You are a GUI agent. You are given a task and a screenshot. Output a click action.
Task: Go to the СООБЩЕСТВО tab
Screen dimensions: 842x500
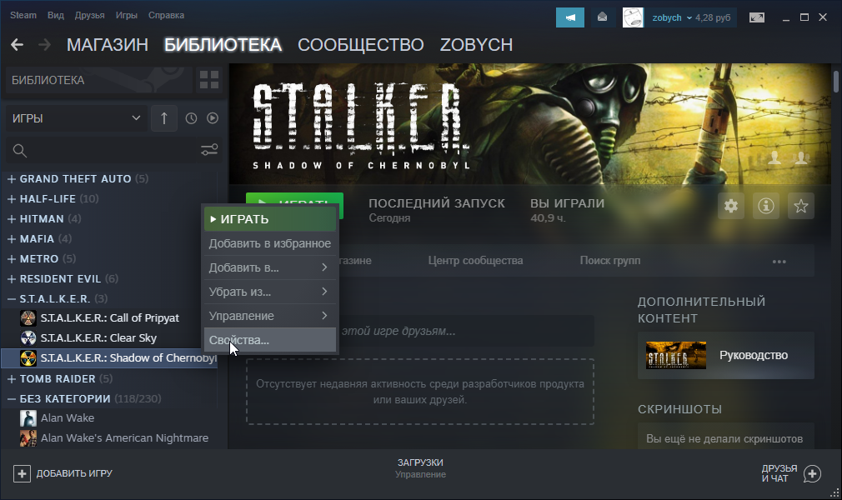tap(361, 44)
